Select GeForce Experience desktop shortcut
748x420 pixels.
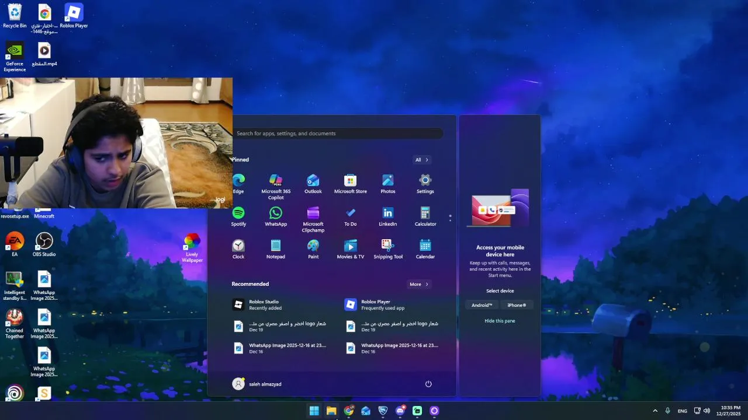click(15, 57)
